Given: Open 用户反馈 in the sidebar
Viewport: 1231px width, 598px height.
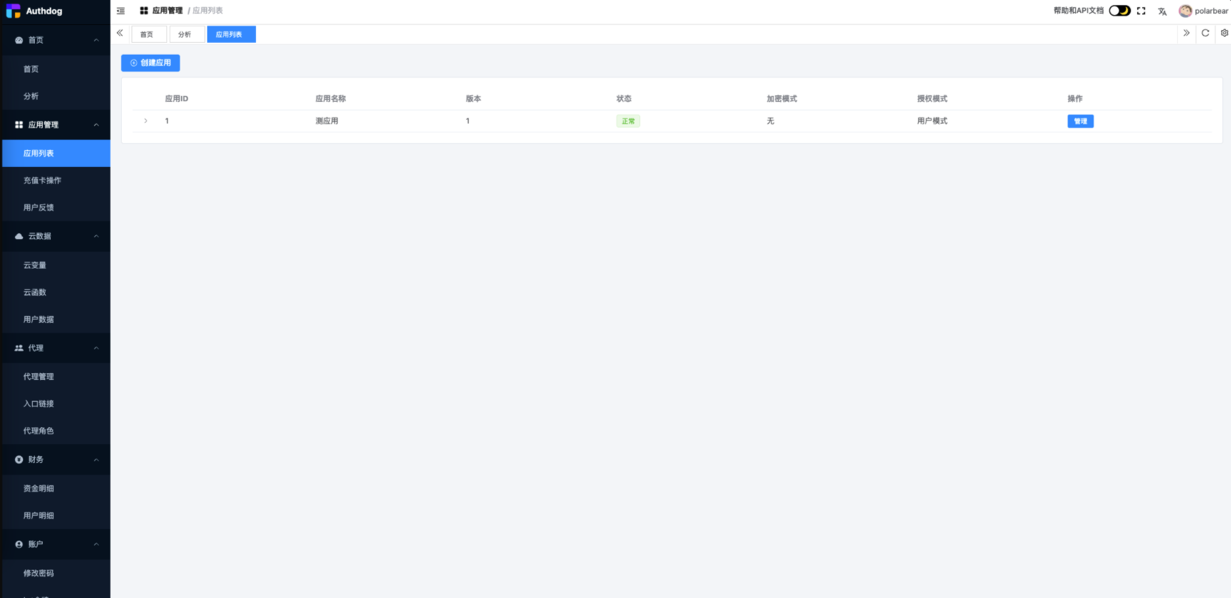Looking at the screenshot, I should click(x=57, y=207).
